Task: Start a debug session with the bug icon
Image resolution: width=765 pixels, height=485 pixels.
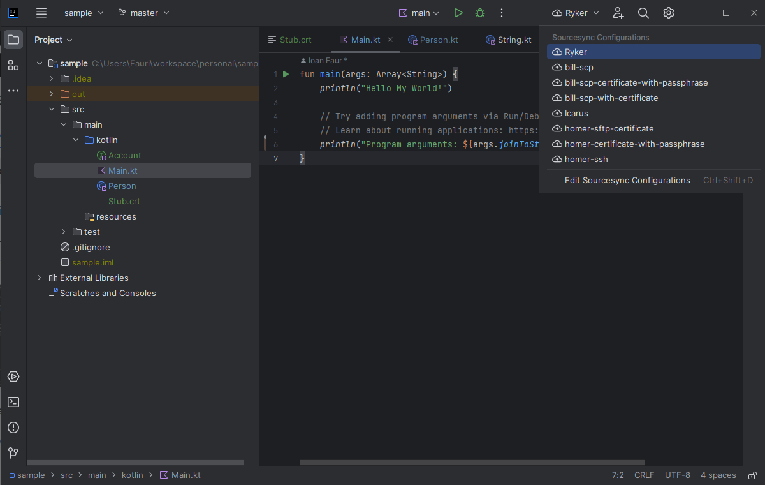Action: point(479,12)
